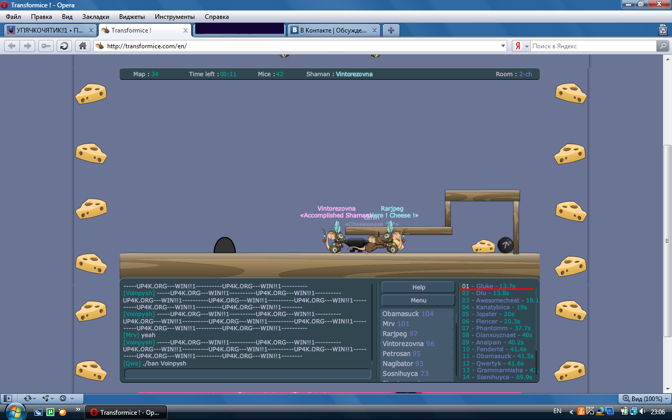Screen dimensions: 672x420
Task: Open the Opera Unite menu in status bar
Action: click(48, 398)
